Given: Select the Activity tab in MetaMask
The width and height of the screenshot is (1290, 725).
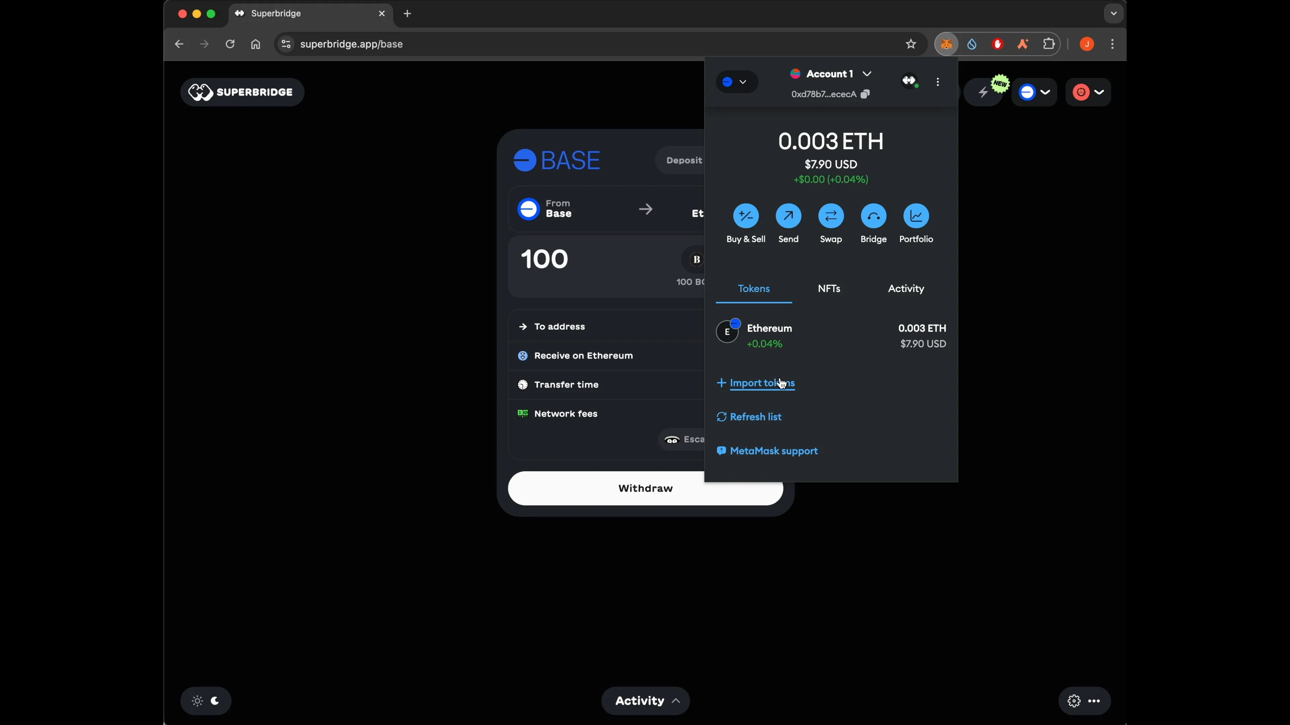Looking at the screenshot, I should (x=906, y=289).
